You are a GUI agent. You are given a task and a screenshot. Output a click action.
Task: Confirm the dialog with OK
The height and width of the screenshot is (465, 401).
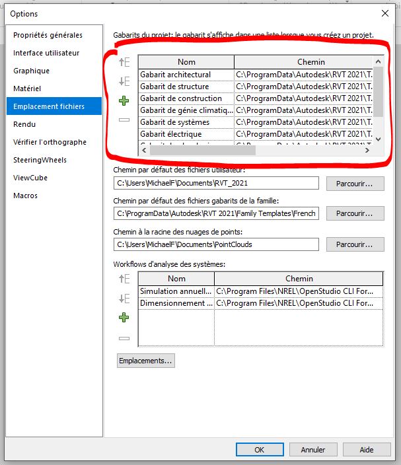259,449
